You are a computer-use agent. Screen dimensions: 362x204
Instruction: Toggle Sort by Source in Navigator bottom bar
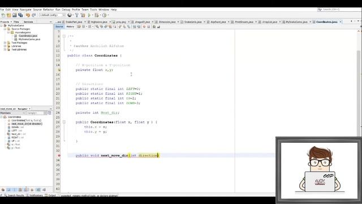pos(44,190)
